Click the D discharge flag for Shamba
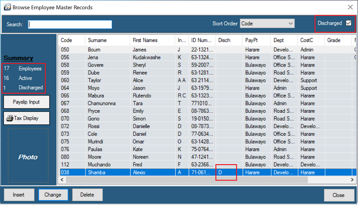Screen dimensions: 358x205 point(220,172)
